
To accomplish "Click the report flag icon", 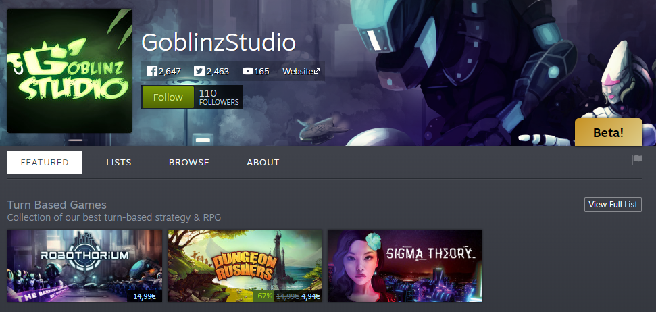I will point(637,160).
